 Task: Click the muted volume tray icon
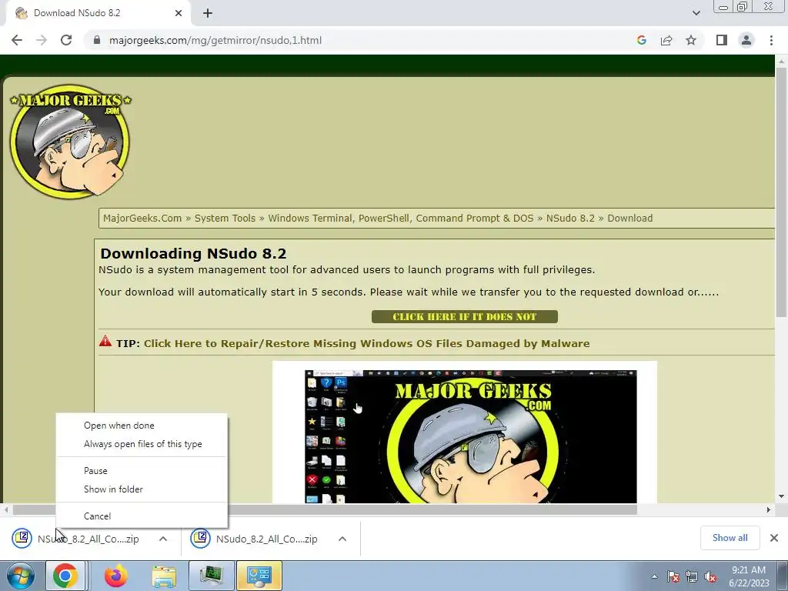710,576
